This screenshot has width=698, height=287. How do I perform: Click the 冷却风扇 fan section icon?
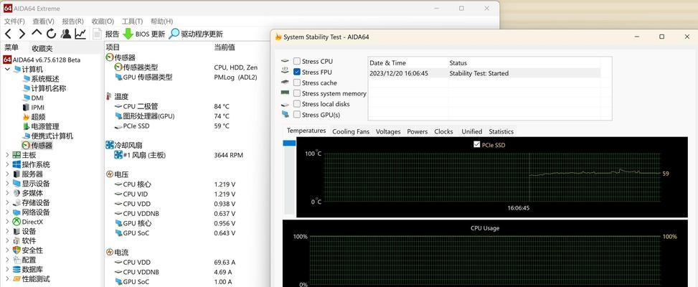pyautogui.click(x=110, y=145)
